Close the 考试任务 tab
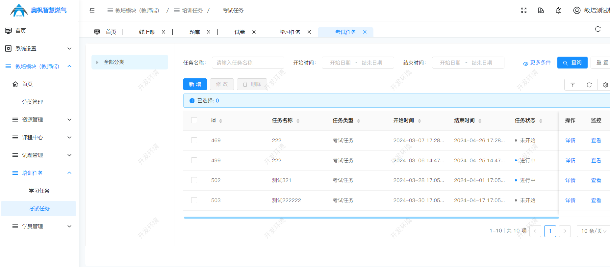Viewport: 610px width, 267px height. 365,32
